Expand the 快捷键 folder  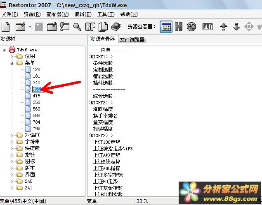click(12, 148)
